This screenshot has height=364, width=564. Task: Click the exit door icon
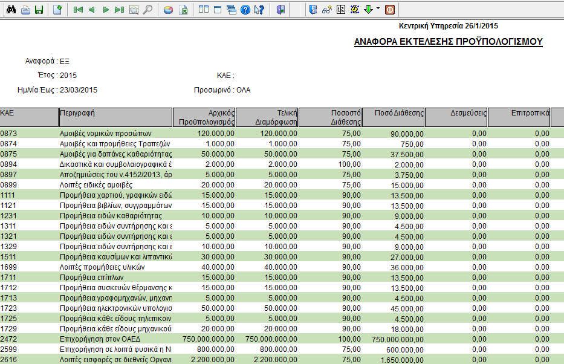281,10
